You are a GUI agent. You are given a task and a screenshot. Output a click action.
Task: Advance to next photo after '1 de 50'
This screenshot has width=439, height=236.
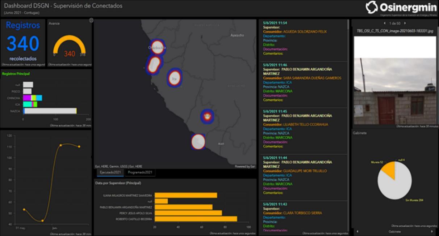(x=405, y=23)
